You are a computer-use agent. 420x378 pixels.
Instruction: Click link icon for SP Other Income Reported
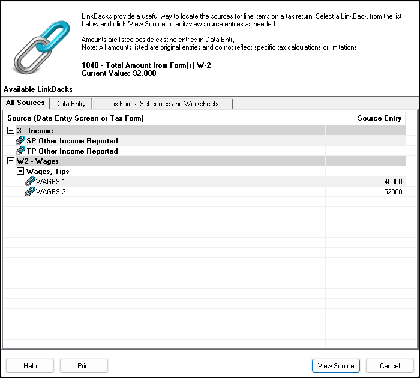point(20,141)
